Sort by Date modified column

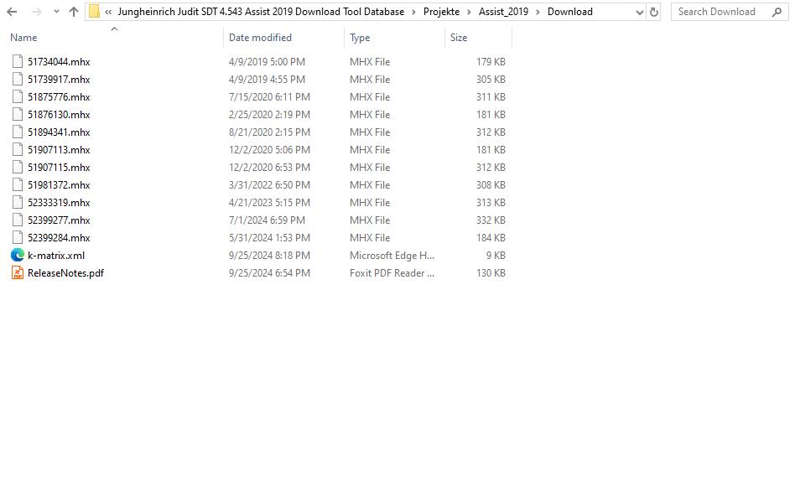click(260, 37)
